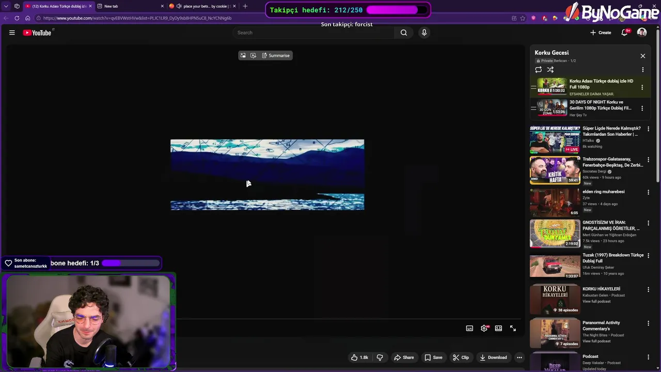The image size is (661, 372).
Task: Open Korku Gecesi playlist options menu
Action: (x=643, y=69)
